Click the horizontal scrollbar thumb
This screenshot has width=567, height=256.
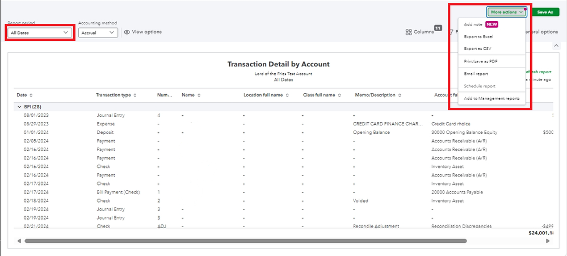point(246,241)
